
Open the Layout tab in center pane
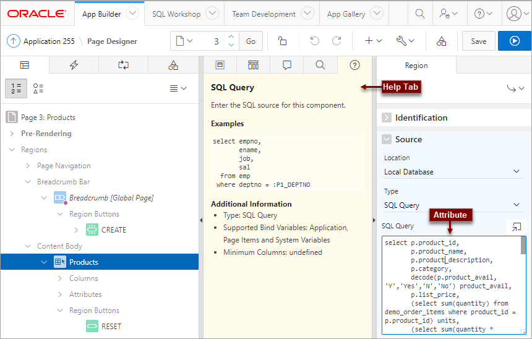click(x=220, y=65)
